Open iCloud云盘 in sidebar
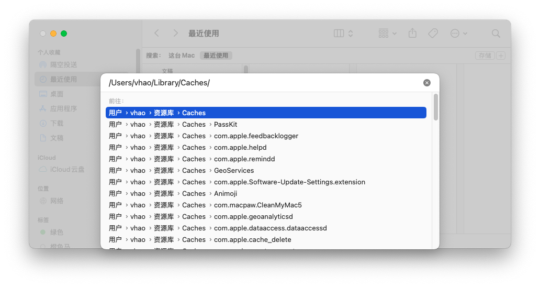This screenshot has height=287, width=540. [67, 170]
